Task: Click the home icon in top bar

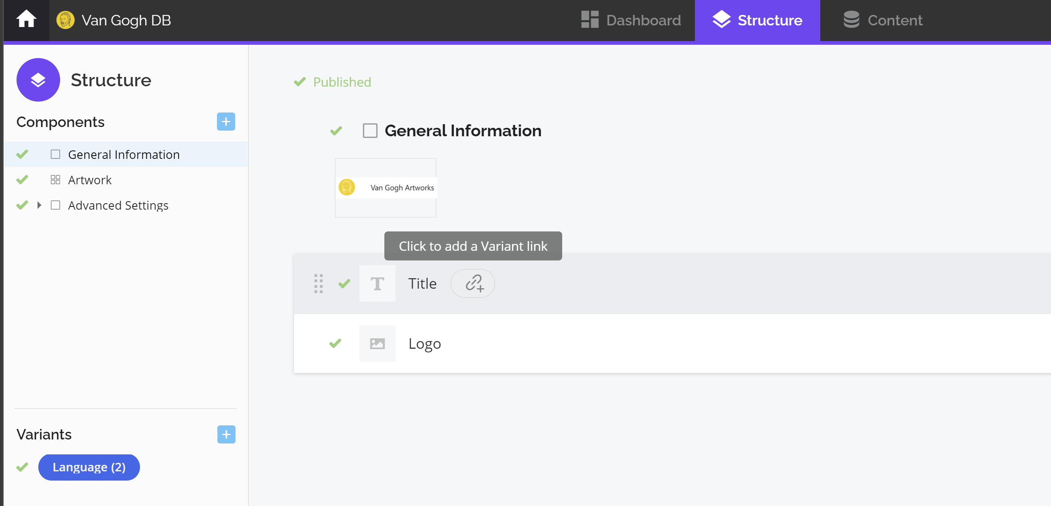Action: tap(26, 20)
